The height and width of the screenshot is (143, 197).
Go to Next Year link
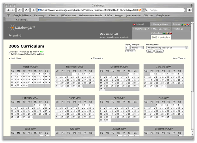[179, 58]
